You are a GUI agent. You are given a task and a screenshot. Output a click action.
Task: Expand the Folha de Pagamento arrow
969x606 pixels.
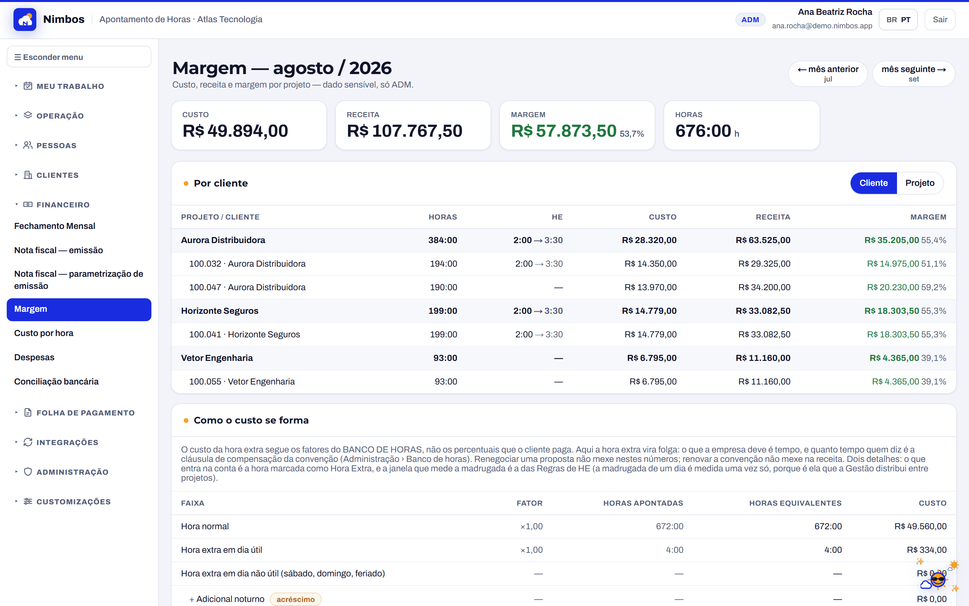tap(16, 412)
